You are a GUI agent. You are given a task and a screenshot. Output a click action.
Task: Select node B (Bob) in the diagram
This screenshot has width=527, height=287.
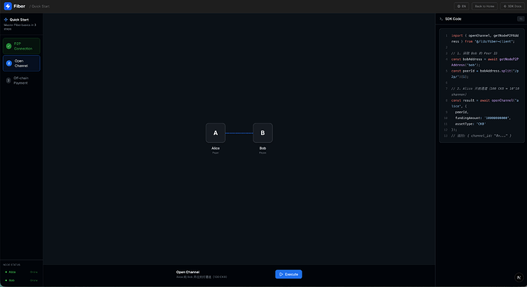(263, 133)
